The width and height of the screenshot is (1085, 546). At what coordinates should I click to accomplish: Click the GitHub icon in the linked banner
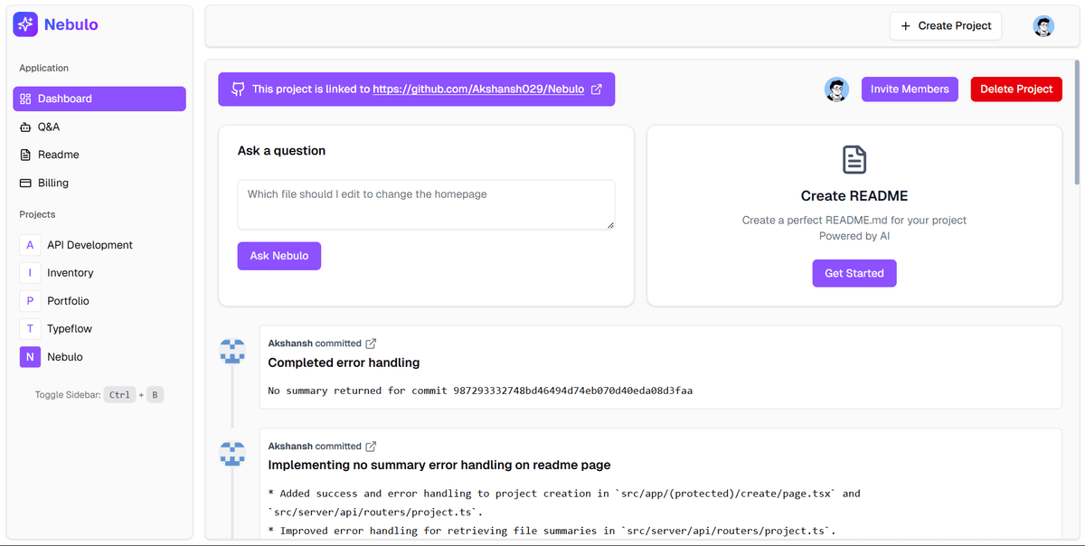point(238,89)
